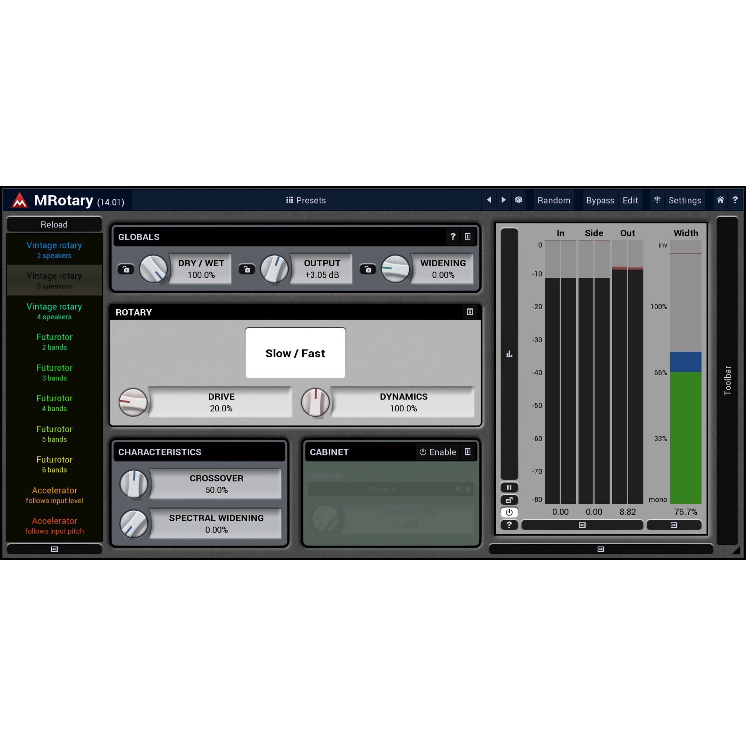
Task: Enable the Cabinet section
Action: (438, 452)
